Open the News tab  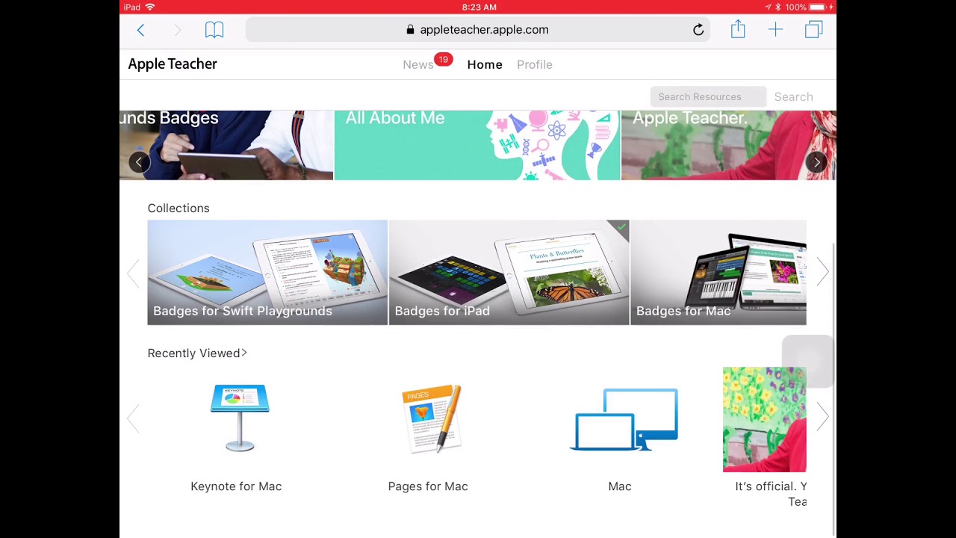pyautogui.click(x=418, y=64)
